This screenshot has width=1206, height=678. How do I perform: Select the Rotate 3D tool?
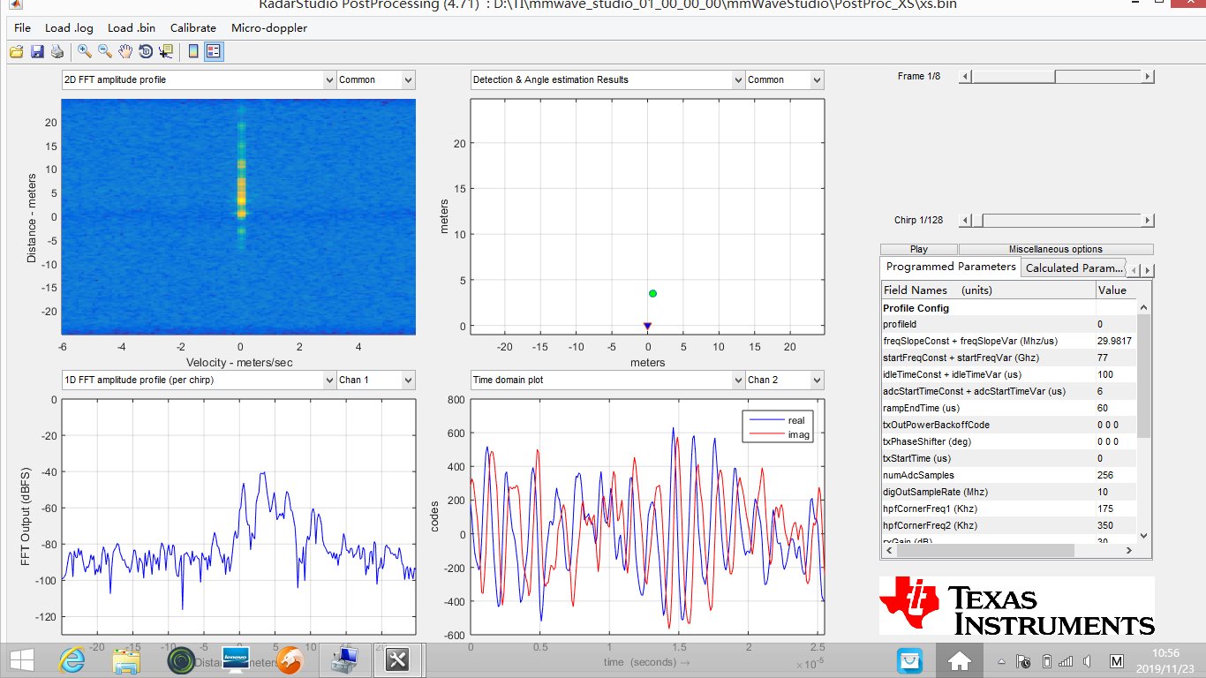144,51
